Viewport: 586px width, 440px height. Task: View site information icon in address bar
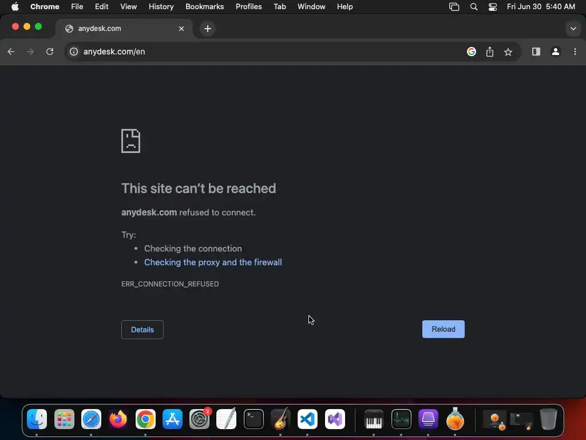(x=74, y=52)
